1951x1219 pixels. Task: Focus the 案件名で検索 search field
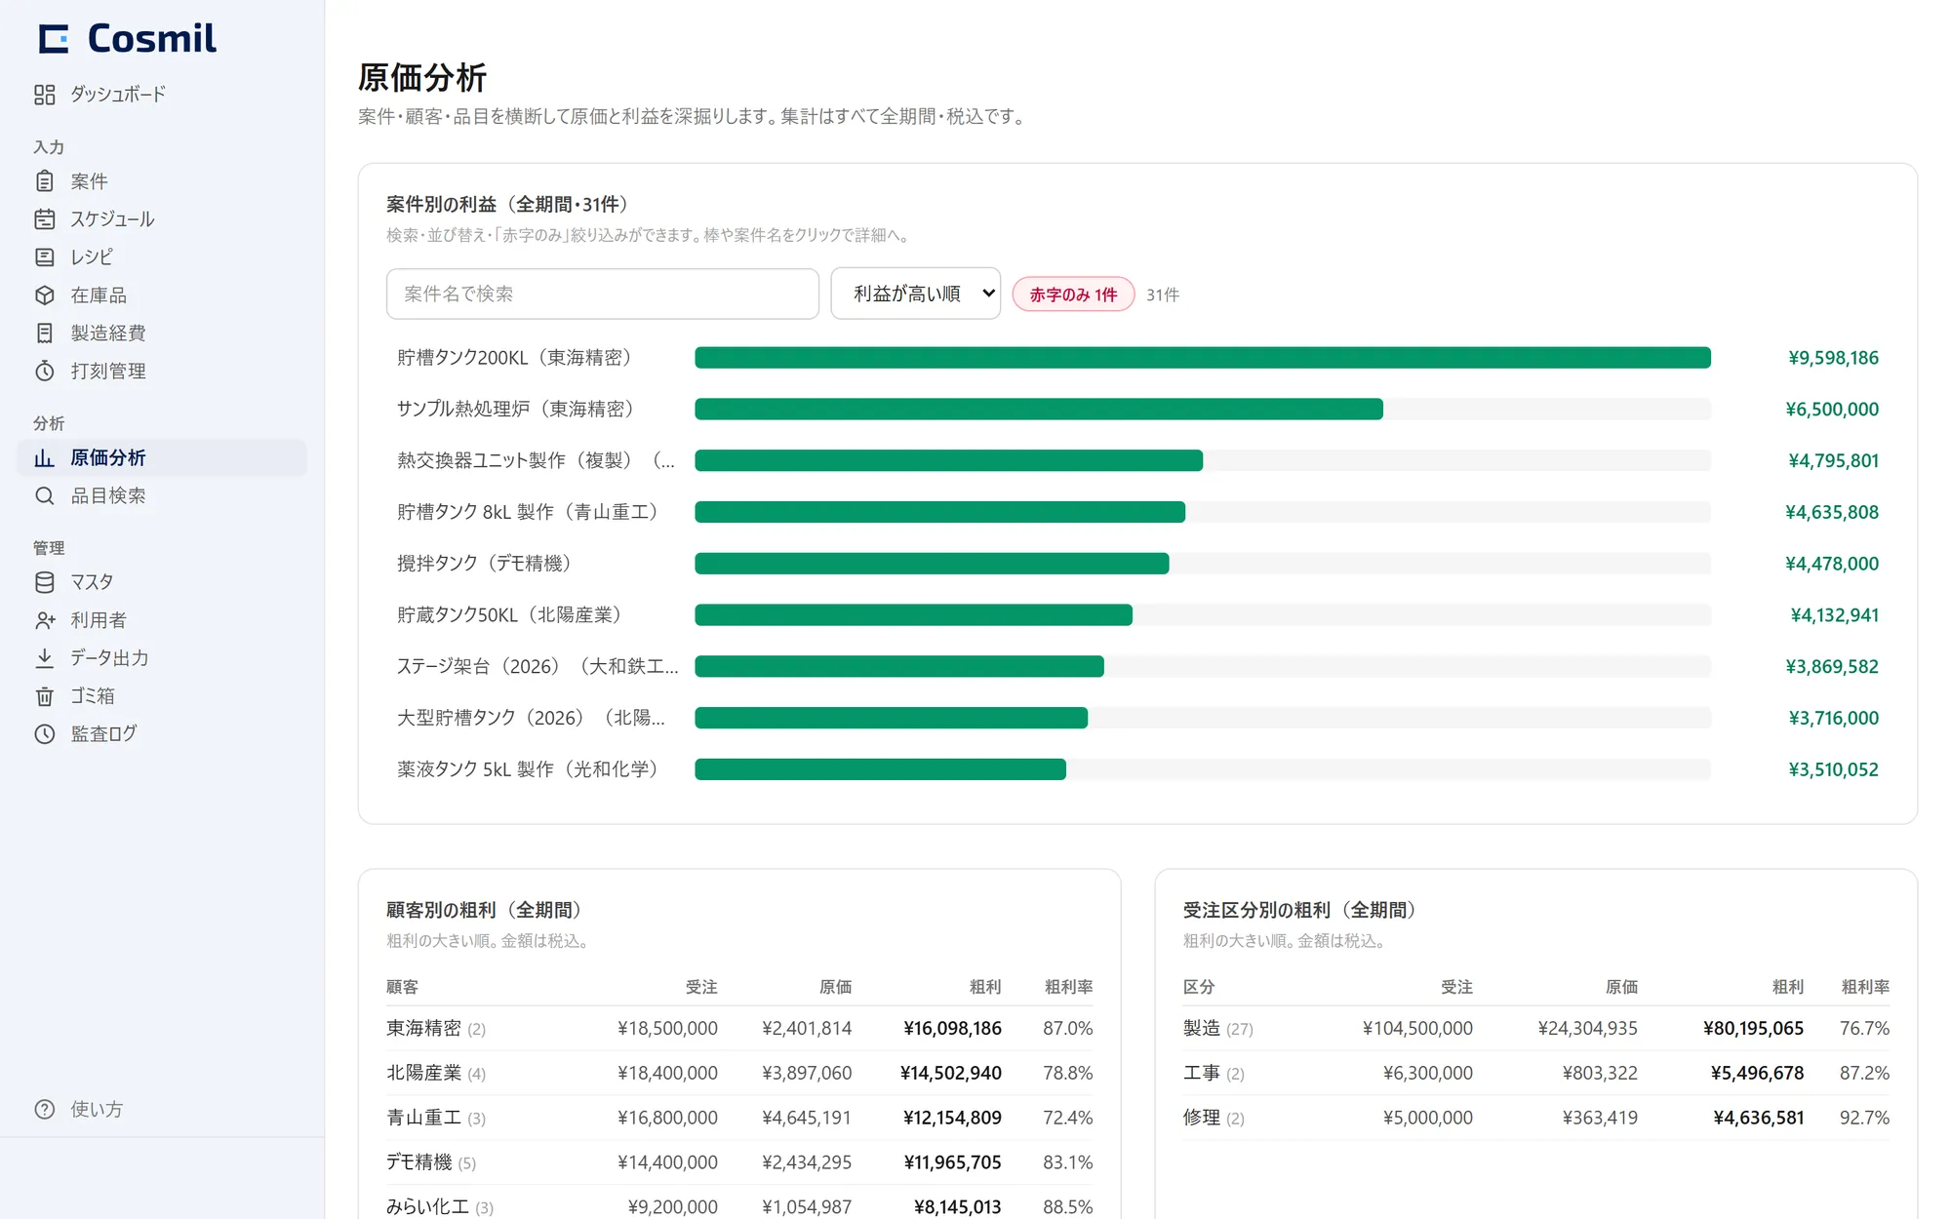(602, 294)
